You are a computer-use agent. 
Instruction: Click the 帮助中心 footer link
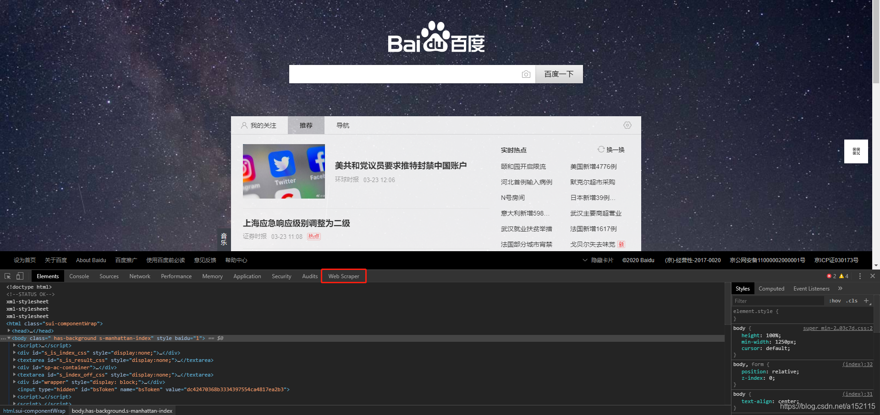tap(236, 260)
